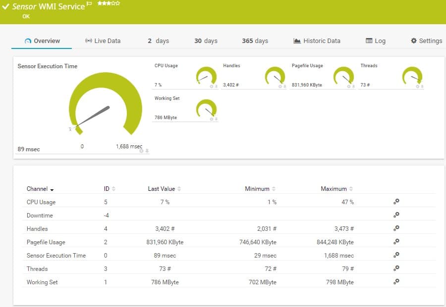Sort table by Last Value column
The width and height of the screenshot is (446, 307).
point(165,189)
